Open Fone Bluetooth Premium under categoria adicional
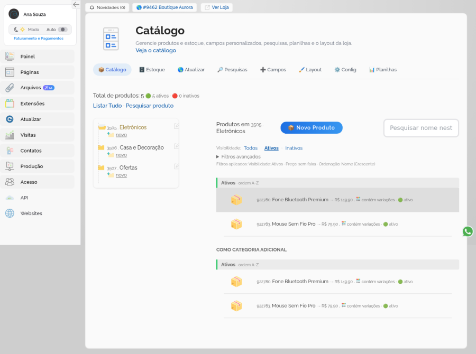 point(300,282)
